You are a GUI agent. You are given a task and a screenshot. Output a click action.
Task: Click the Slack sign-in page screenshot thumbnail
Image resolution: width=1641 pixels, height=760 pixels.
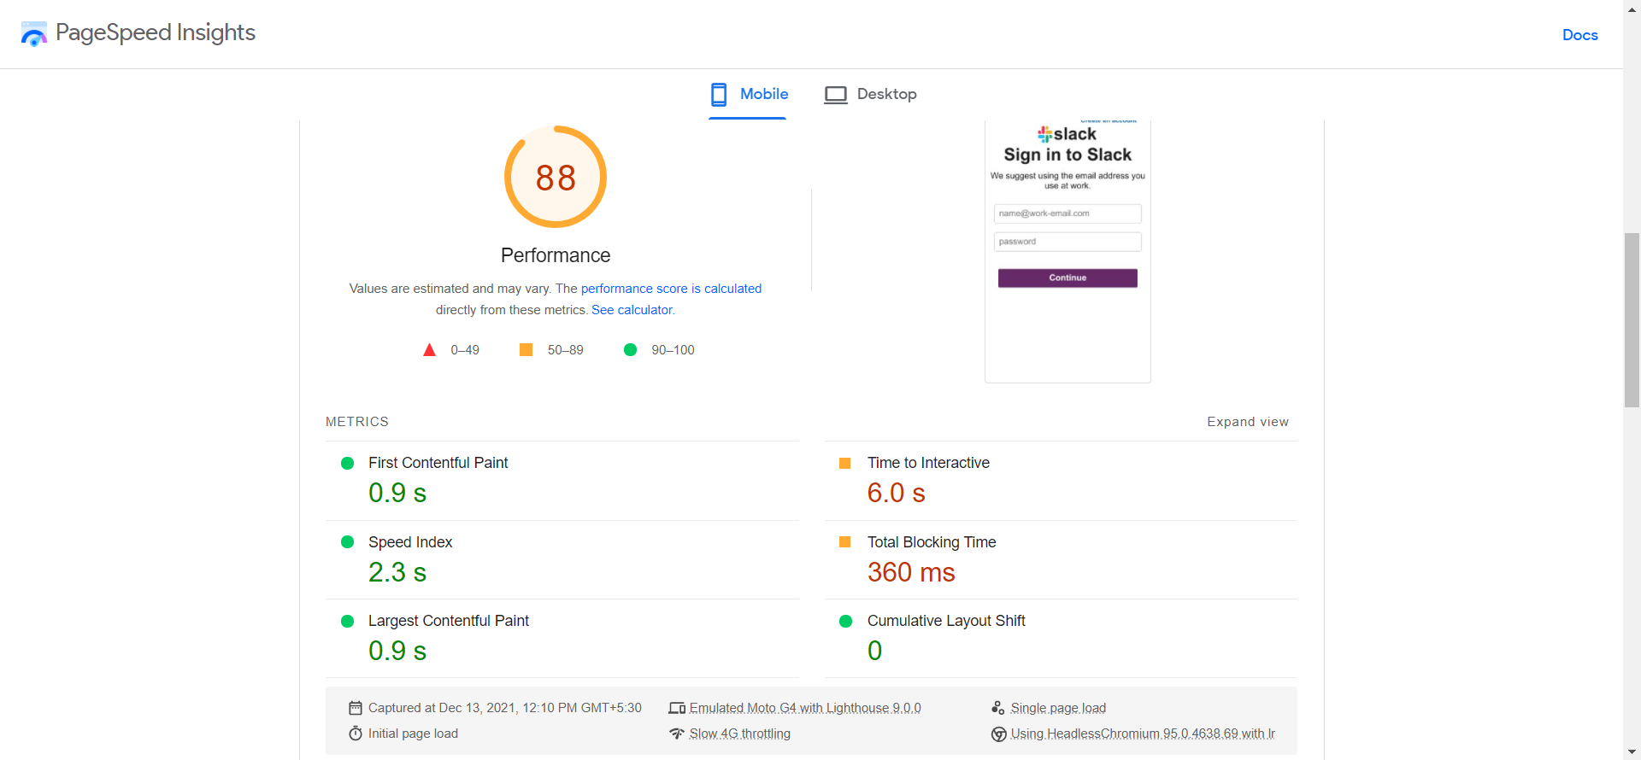pos(1068,251)
